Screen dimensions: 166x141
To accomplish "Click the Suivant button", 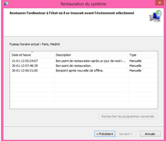I will (x=126, y=134).
